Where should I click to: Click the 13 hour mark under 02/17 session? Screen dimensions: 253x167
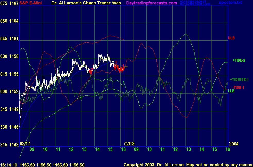tap(84, 149)
